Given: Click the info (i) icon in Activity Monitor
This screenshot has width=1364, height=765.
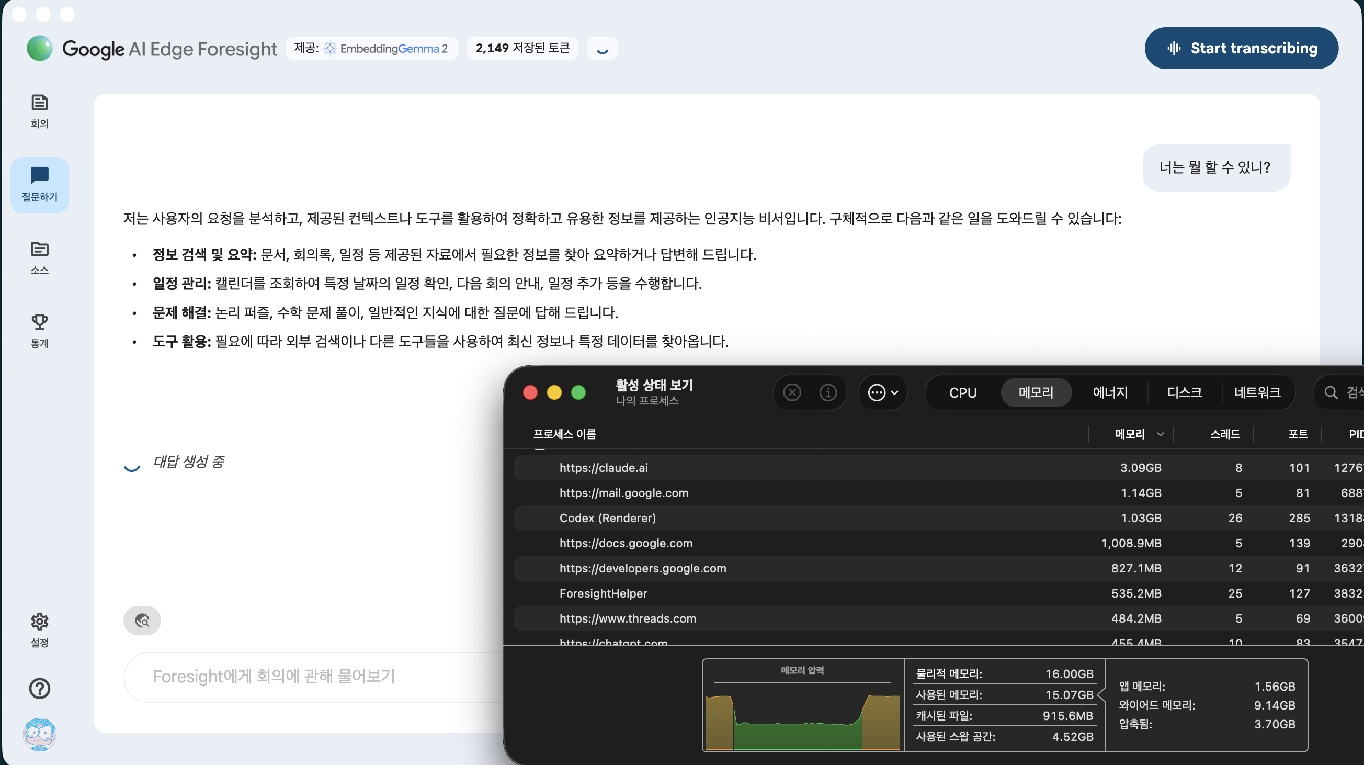Looking at the screenshot, I should pos(828,392).
